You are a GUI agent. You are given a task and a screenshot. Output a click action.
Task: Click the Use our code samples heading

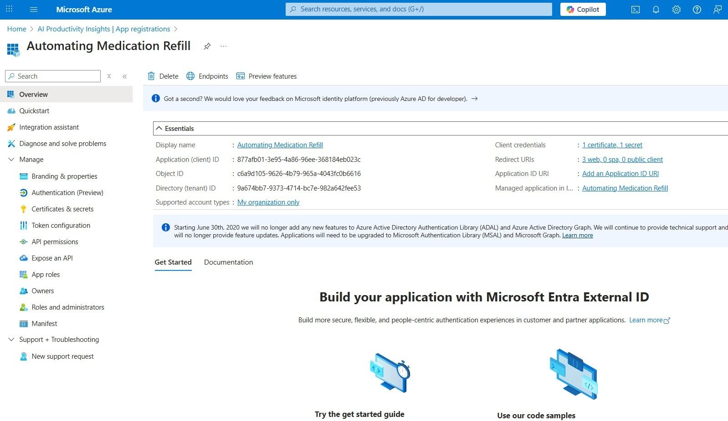pos(536,416)
